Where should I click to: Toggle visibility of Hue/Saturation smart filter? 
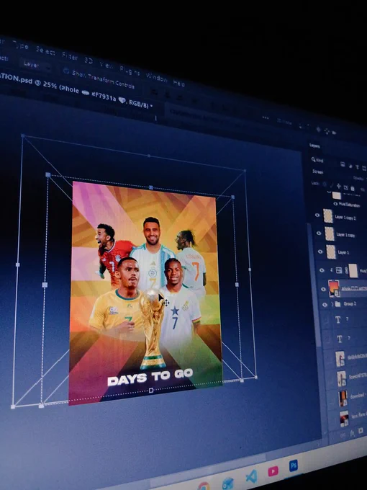point(335,204)
